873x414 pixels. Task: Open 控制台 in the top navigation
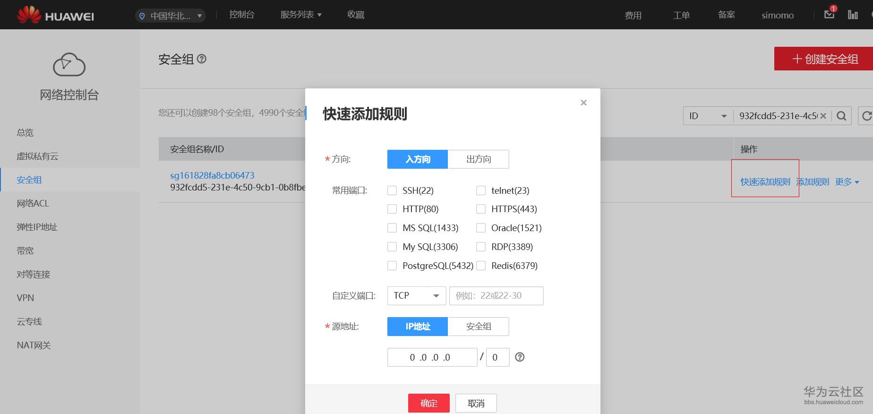(242, 15)
